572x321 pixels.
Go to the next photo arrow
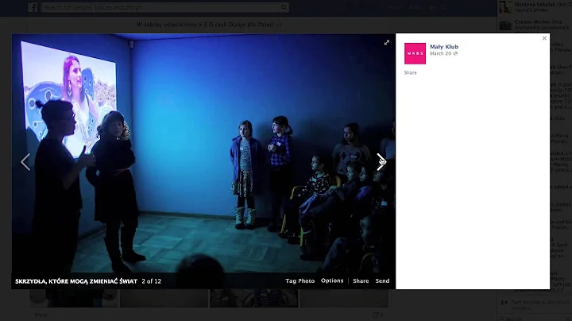click(381, 161)
